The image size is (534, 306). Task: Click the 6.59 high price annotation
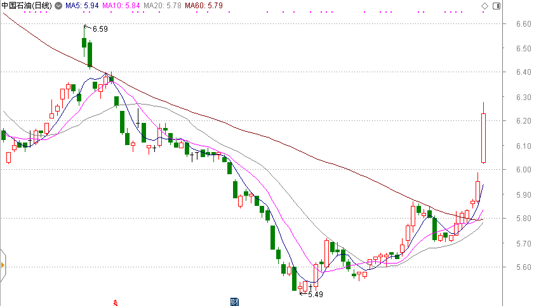pos(100,29)
